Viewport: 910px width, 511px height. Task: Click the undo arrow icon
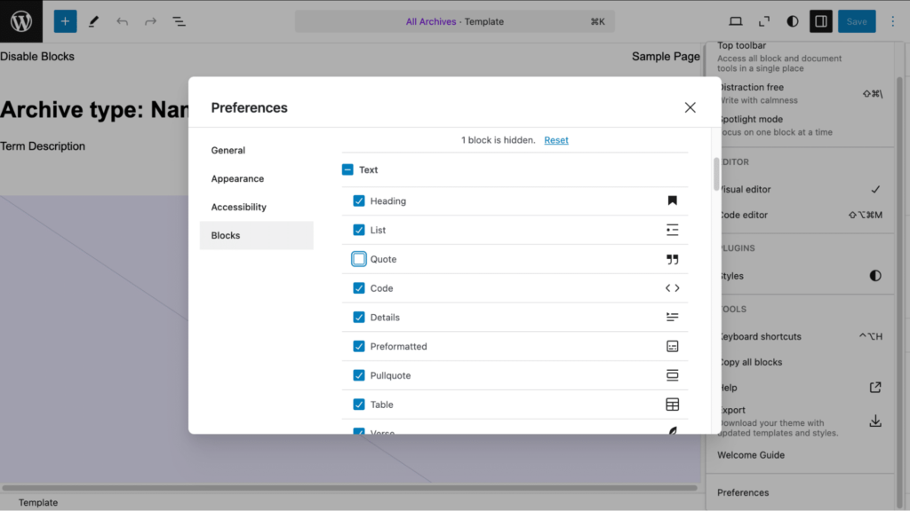122,21
